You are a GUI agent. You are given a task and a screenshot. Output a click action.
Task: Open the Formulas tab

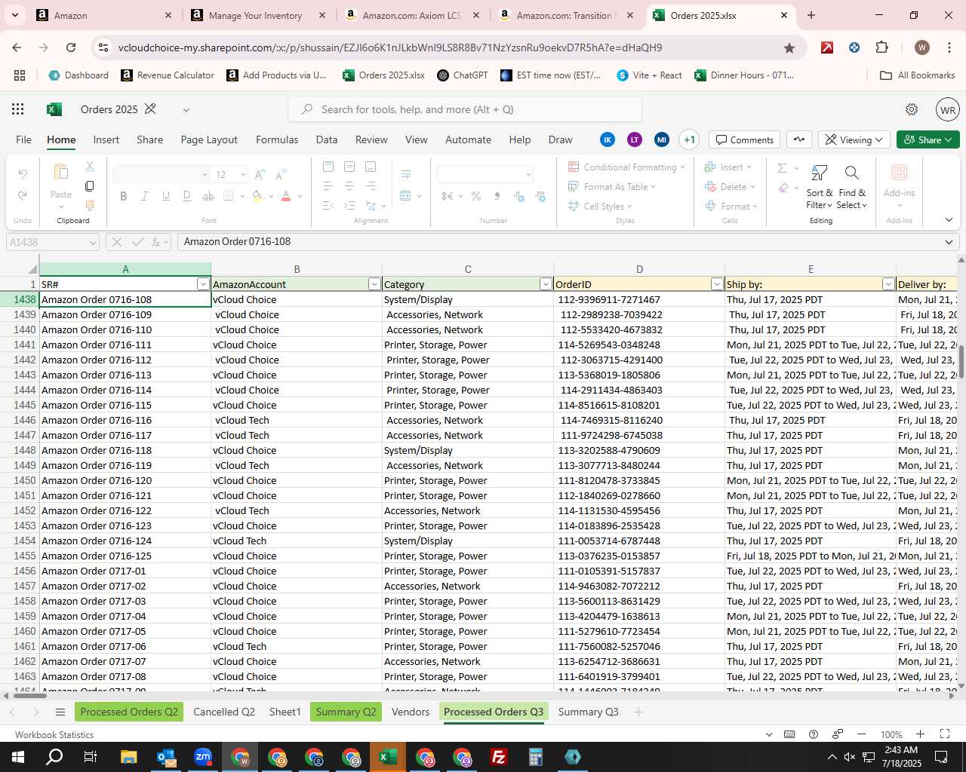pos(277,139)
